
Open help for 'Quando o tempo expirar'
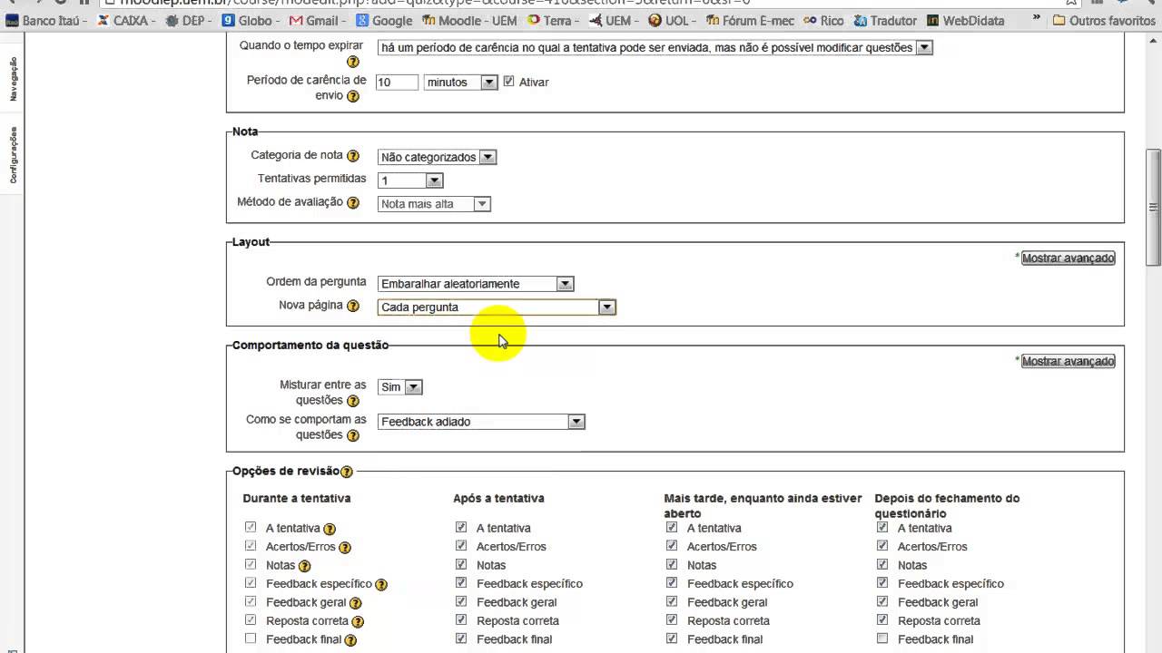pos(353,62)
